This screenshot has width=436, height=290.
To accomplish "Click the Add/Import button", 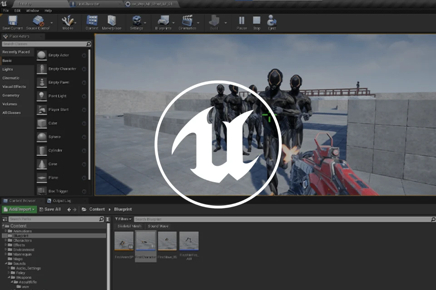I will click(x=19, y=209).
